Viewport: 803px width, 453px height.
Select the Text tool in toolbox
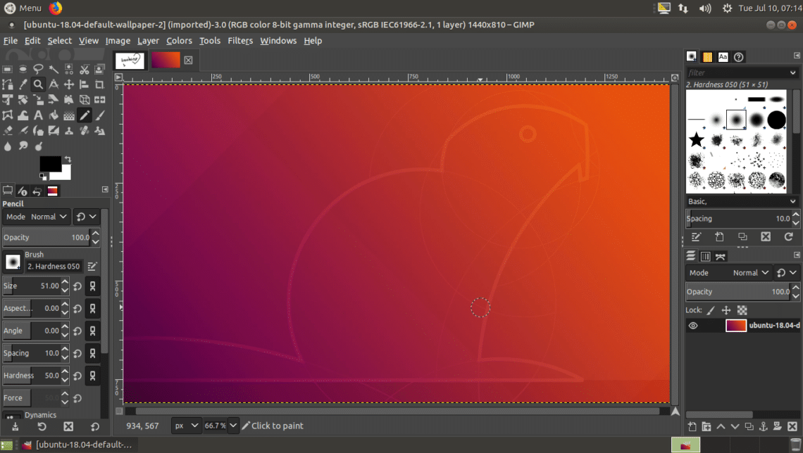coord(38,115)
